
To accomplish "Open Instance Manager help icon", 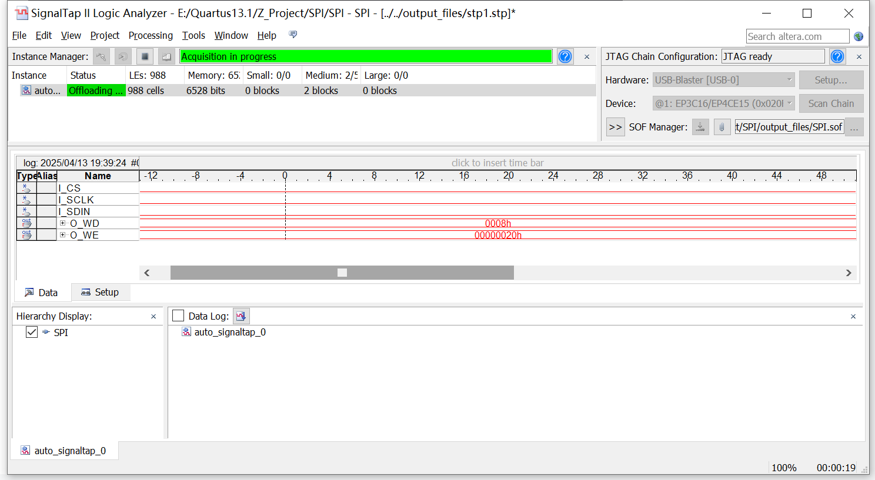I will pyautogui.click(x=565, y=56).
